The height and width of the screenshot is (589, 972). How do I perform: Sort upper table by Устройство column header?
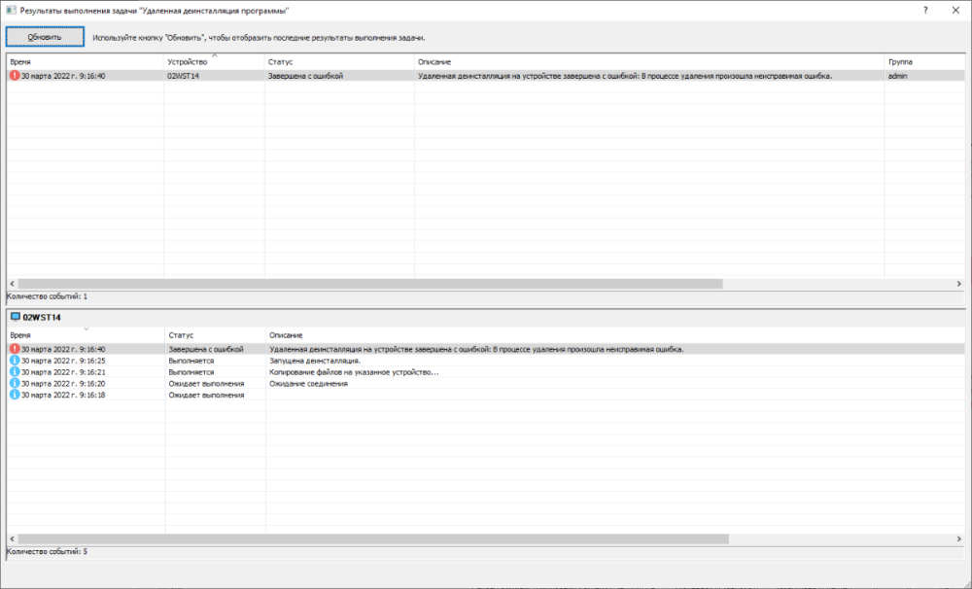click(x=215, y=61)
